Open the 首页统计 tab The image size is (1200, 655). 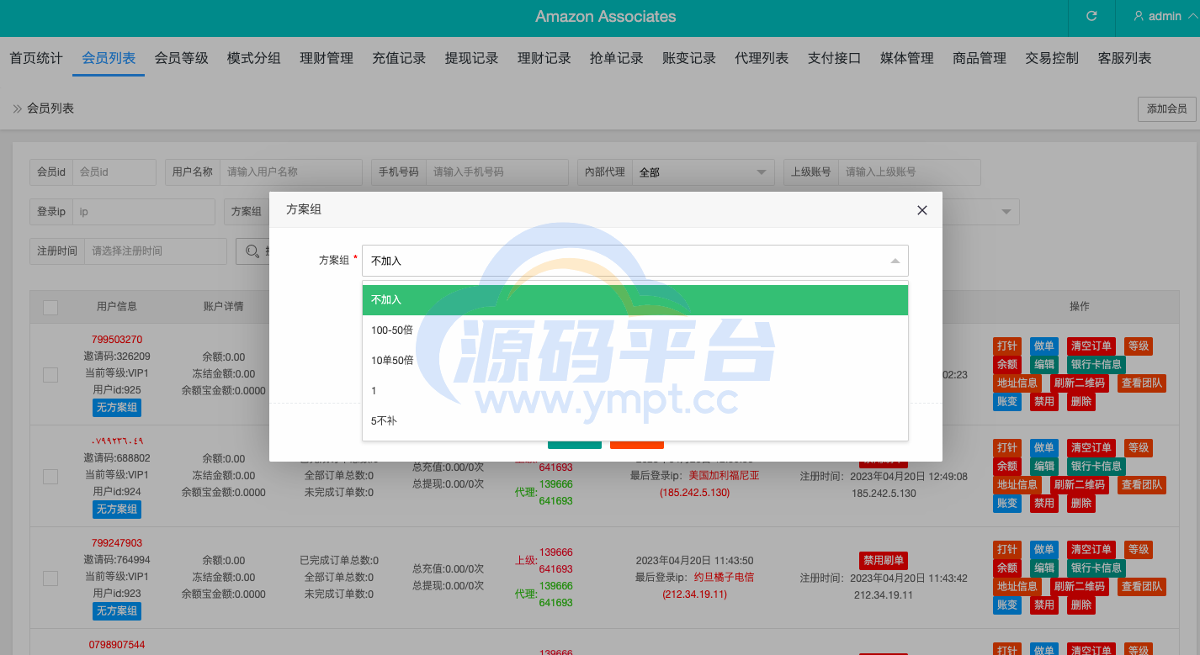point(36,58)
